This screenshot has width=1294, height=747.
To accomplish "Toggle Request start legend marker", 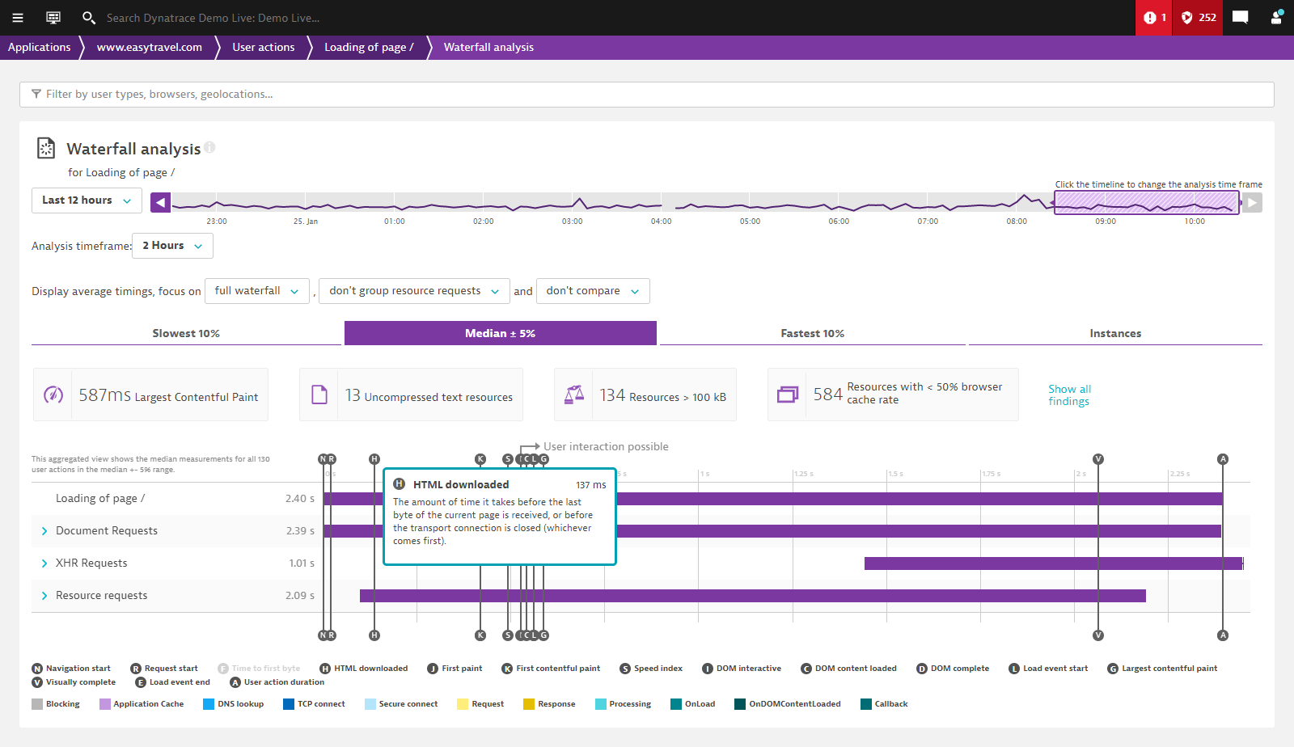I will 164,669.
